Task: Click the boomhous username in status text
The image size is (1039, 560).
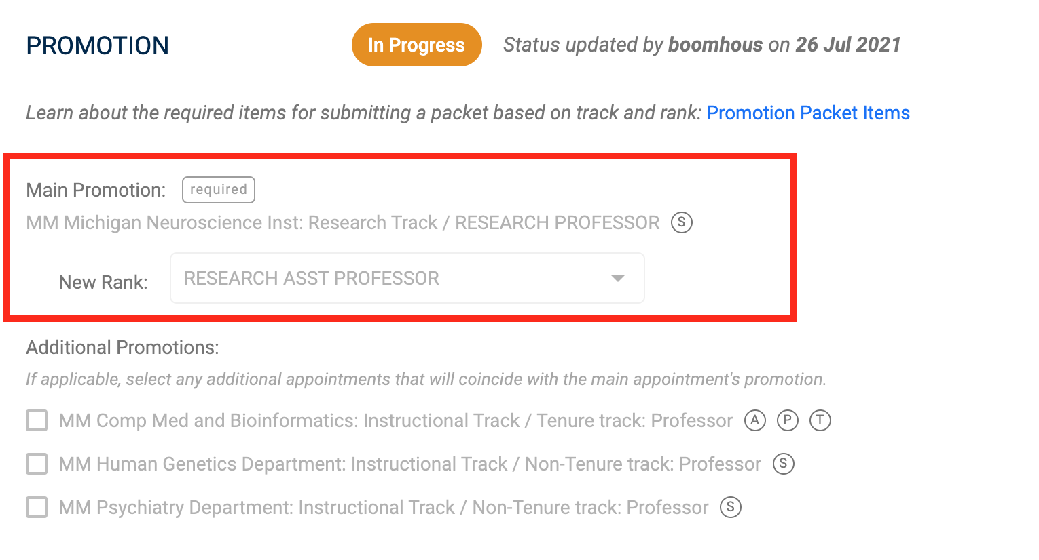Action: (715, 45)
